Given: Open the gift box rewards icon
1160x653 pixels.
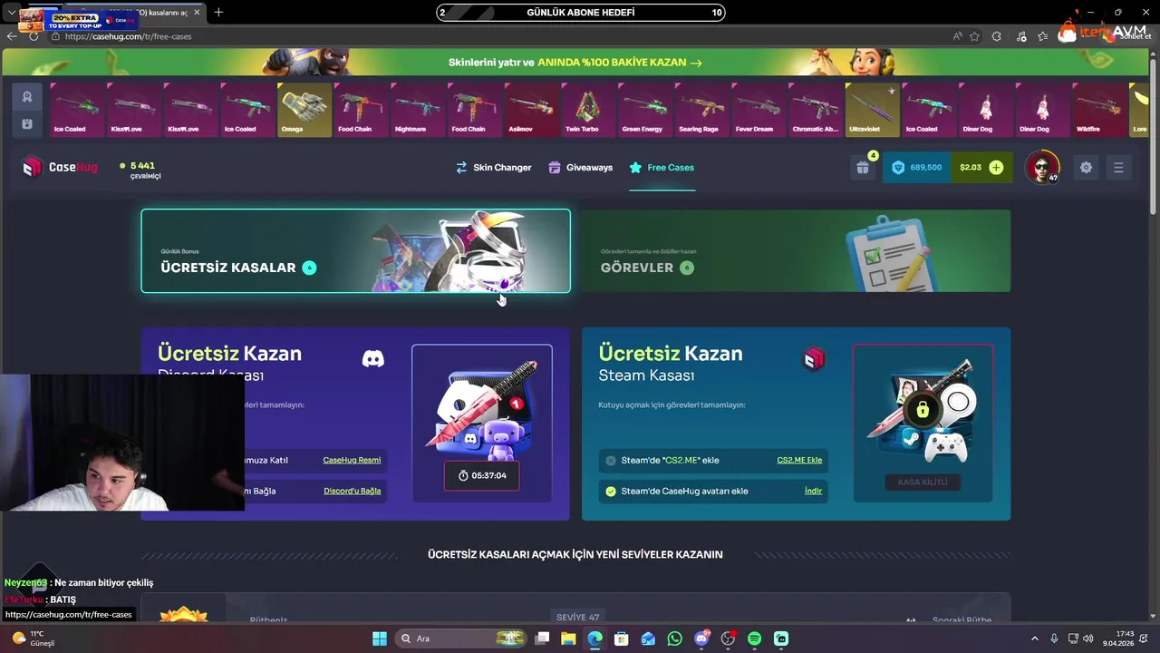Looking at the screenshot, I should point(863,168).
